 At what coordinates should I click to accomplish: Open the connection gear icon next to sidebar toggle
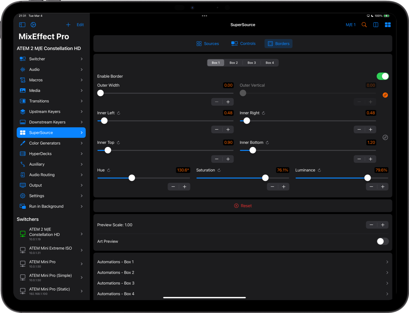point(33,25)
